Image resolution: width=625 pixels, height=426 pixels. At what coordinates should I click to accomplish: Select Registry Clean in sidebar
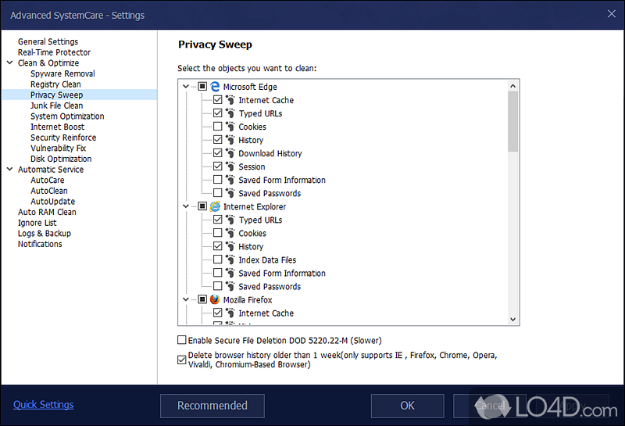tap(55, 84)
